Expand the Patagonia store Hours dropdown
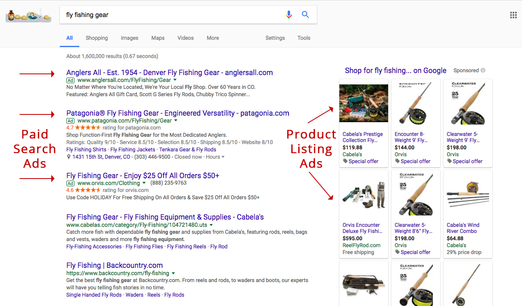Screen dimensions: 522x306 (x=215, y=157)
